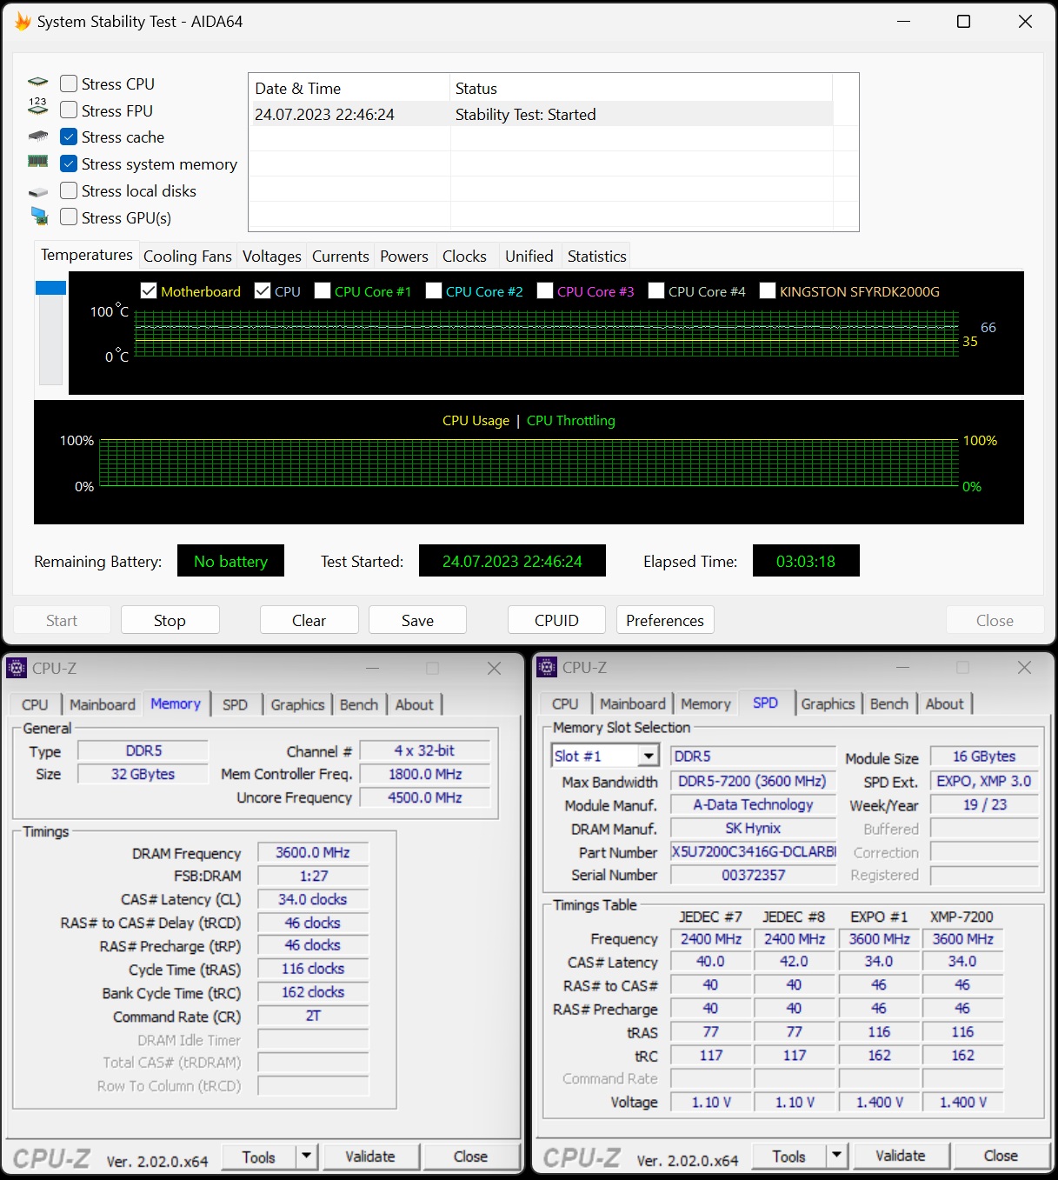Click the CPU-Z icon in the left window title
Viewport: 1058px width, 1180px height.
click(x=17, y=668)
